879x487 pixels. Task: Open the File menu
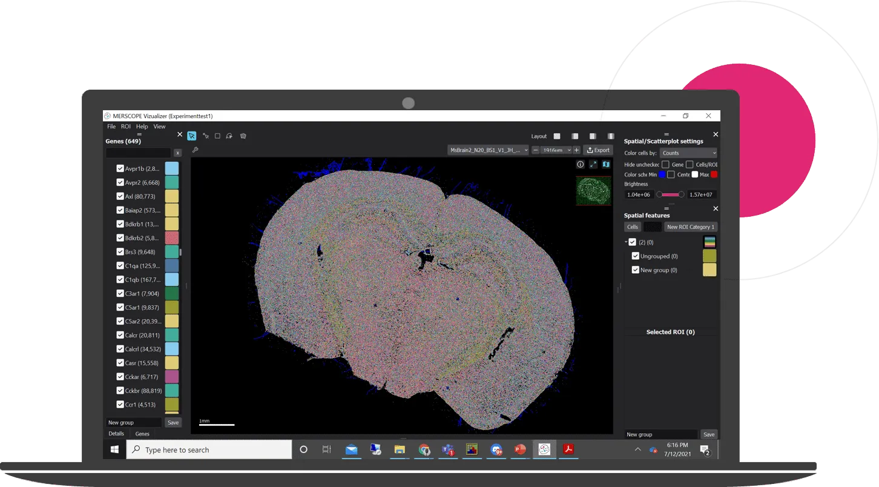tap(111, 127)
